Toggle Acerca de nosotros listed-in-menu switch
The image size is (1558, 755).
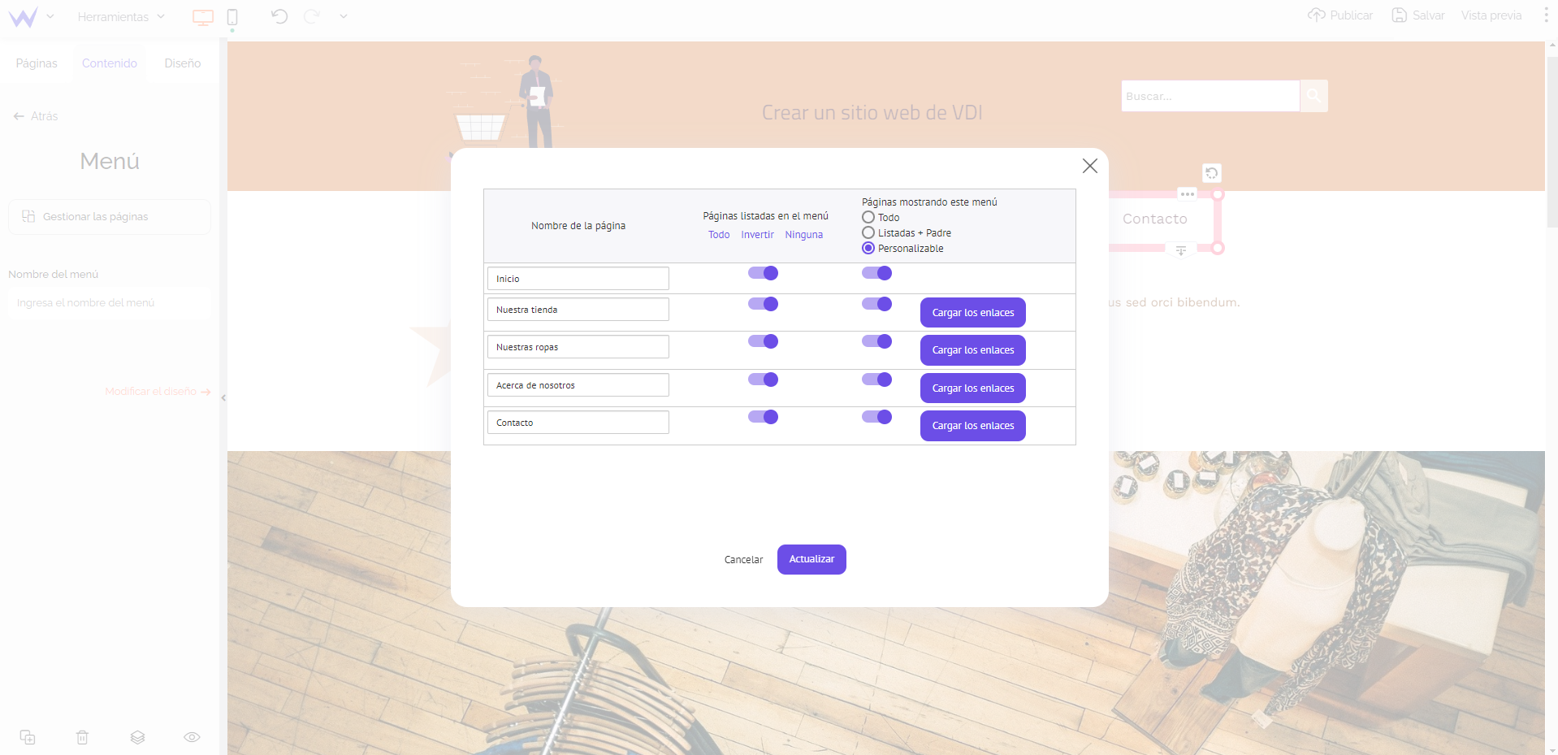coord(764,380)
